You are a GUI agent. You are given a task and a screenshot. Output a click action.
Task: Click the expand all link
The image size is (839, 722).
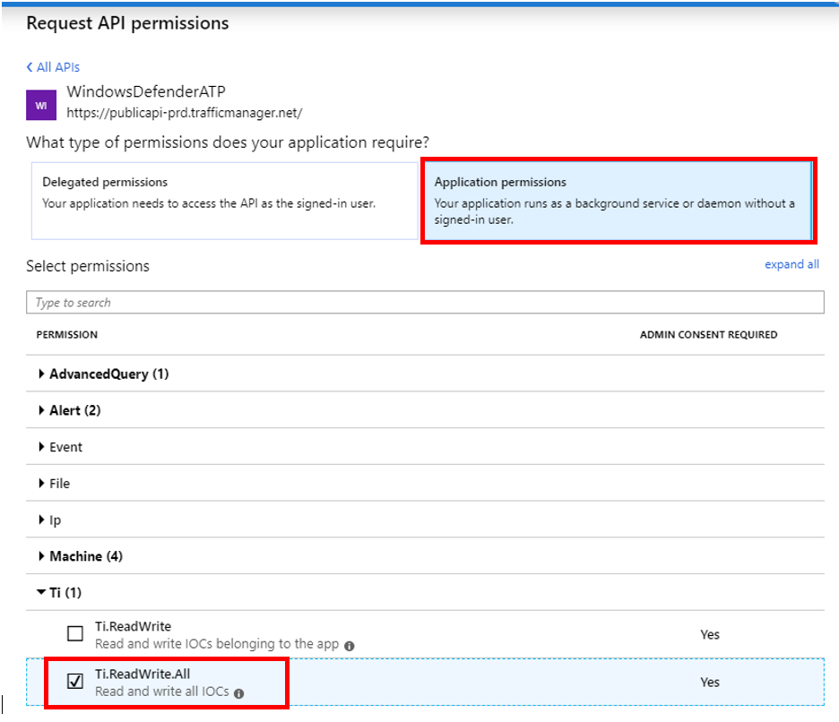coord(791,264)
